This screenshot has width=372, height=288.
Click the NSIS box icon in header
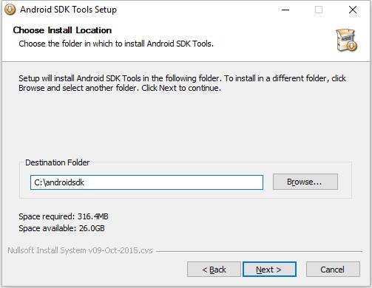pyautogui.click(x=347, y=40)
